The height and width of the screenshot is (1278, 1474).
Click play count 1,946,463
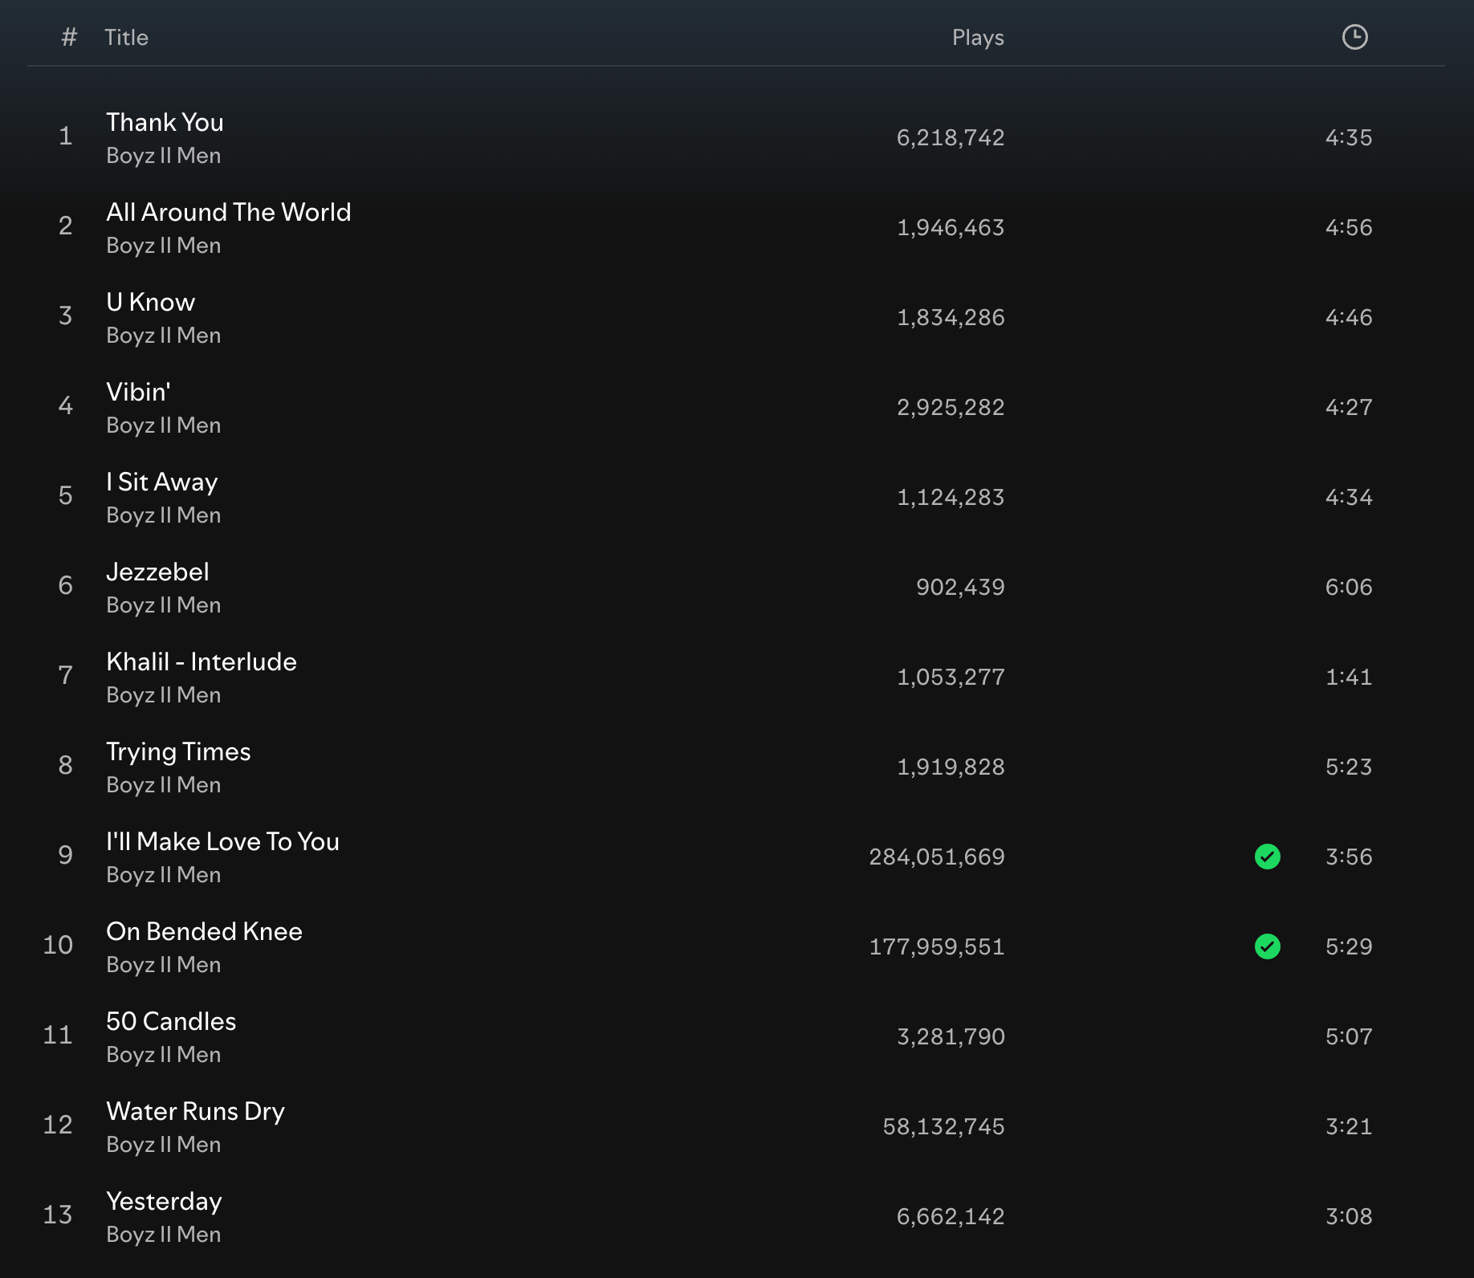click(x=951, y=227)
